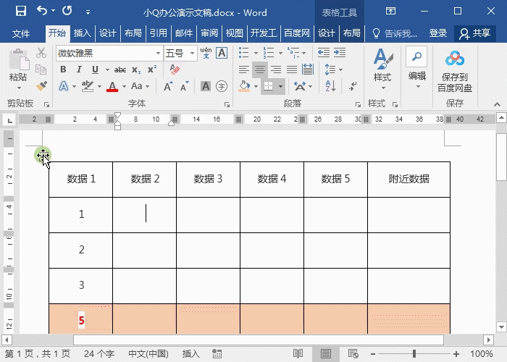Viewport: 507px width, 362px height.
Task: Toggle Character Shading A icon
Action: pyautogui.click(x=205, y=86)
